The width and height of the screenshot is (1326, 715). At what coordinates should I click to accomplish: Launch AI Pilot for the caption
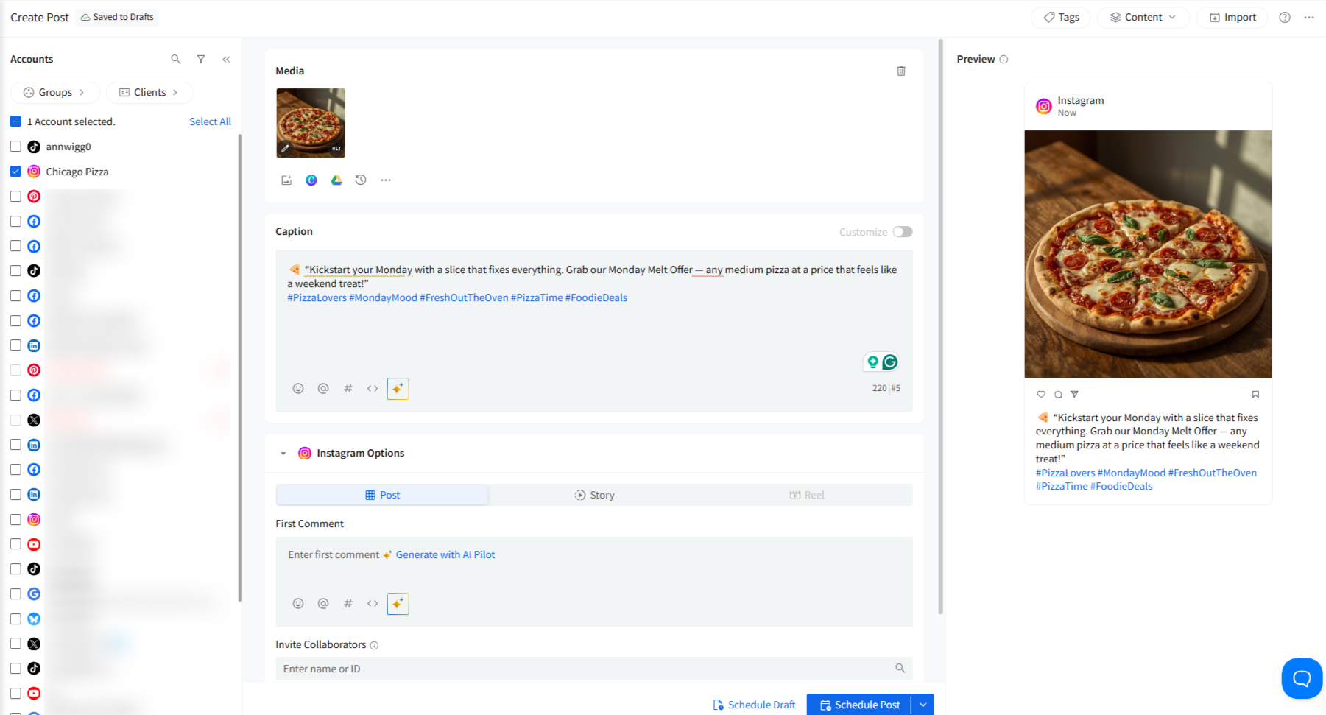pyautogui.click(x=398, y=388)
